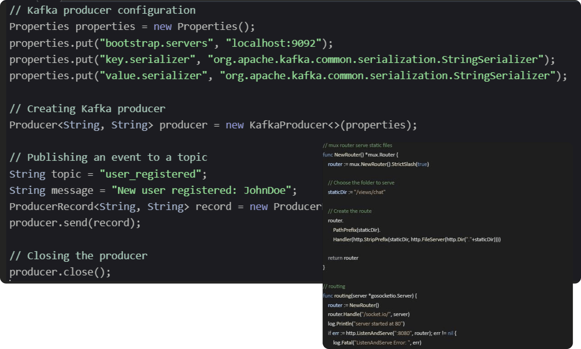Click the "Publishing an event to a topic" comment
The image size is (581, 349).
(x=108, y=158)
